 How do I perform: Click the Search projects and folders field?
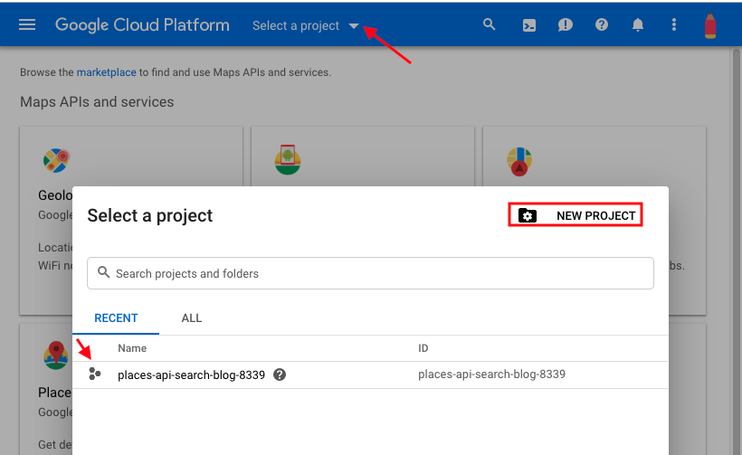tap(370, 273)
